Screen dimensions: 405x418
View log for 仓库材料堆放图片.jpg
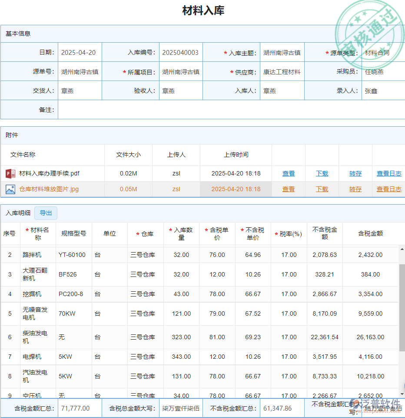coord(389,189)
